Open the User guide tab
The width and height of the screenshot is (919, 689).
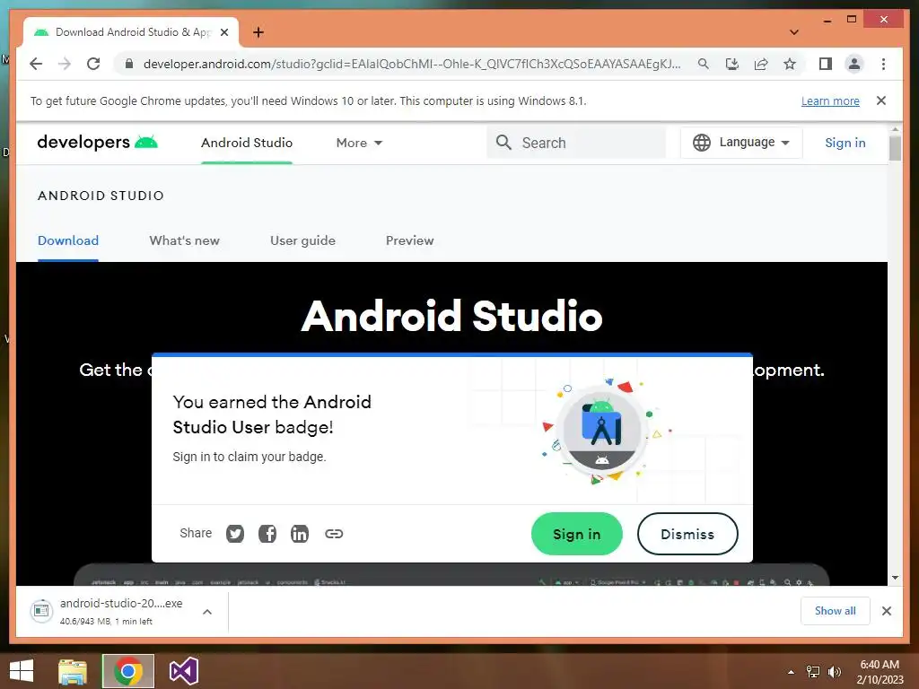coord(303,240)
